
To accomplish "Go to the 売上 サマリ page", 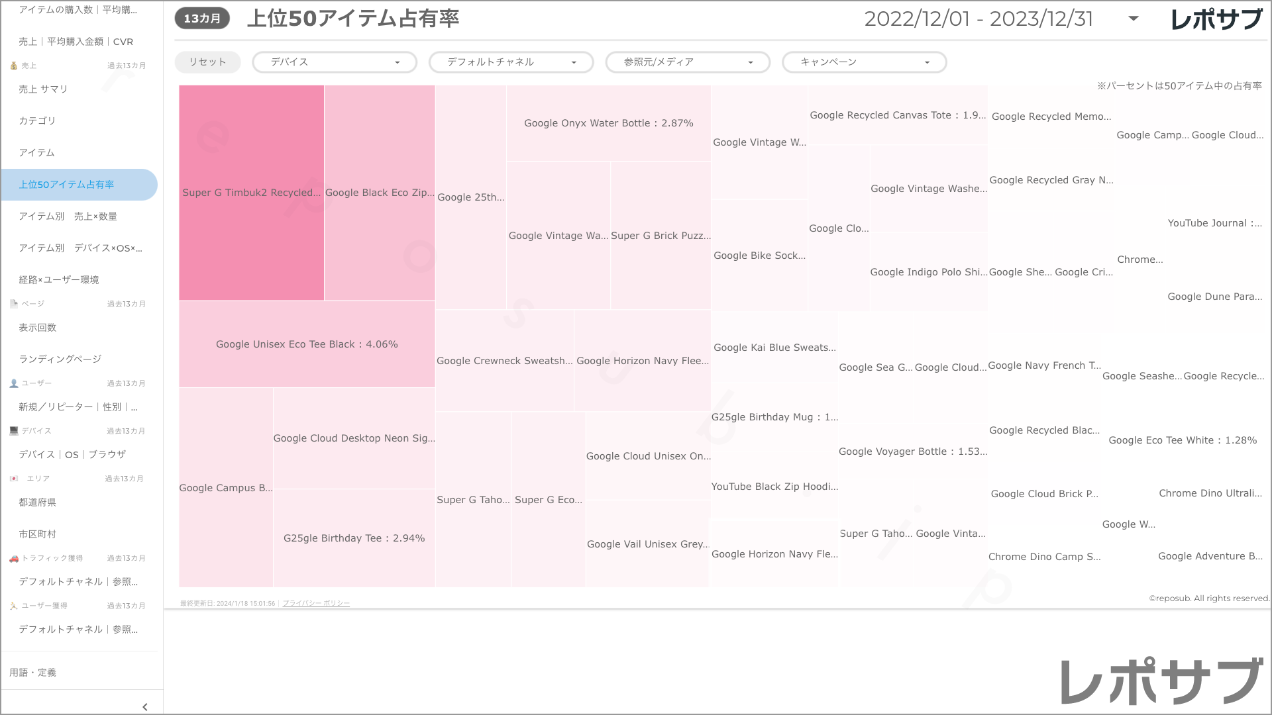I will pos(43,89).
